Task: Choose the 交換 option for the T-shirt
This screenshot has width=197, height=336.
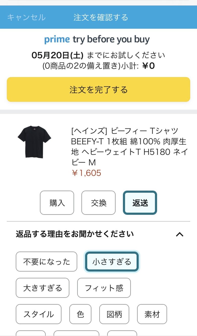Action: tap(98, 203)
